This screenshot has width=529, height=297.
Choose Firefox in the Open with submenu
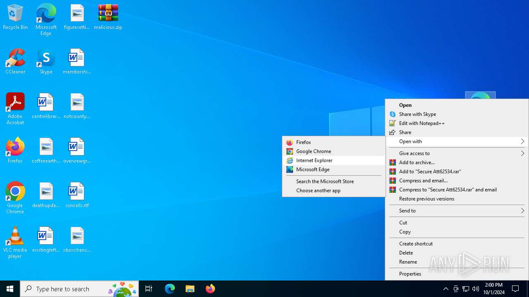tap(334, 142)
